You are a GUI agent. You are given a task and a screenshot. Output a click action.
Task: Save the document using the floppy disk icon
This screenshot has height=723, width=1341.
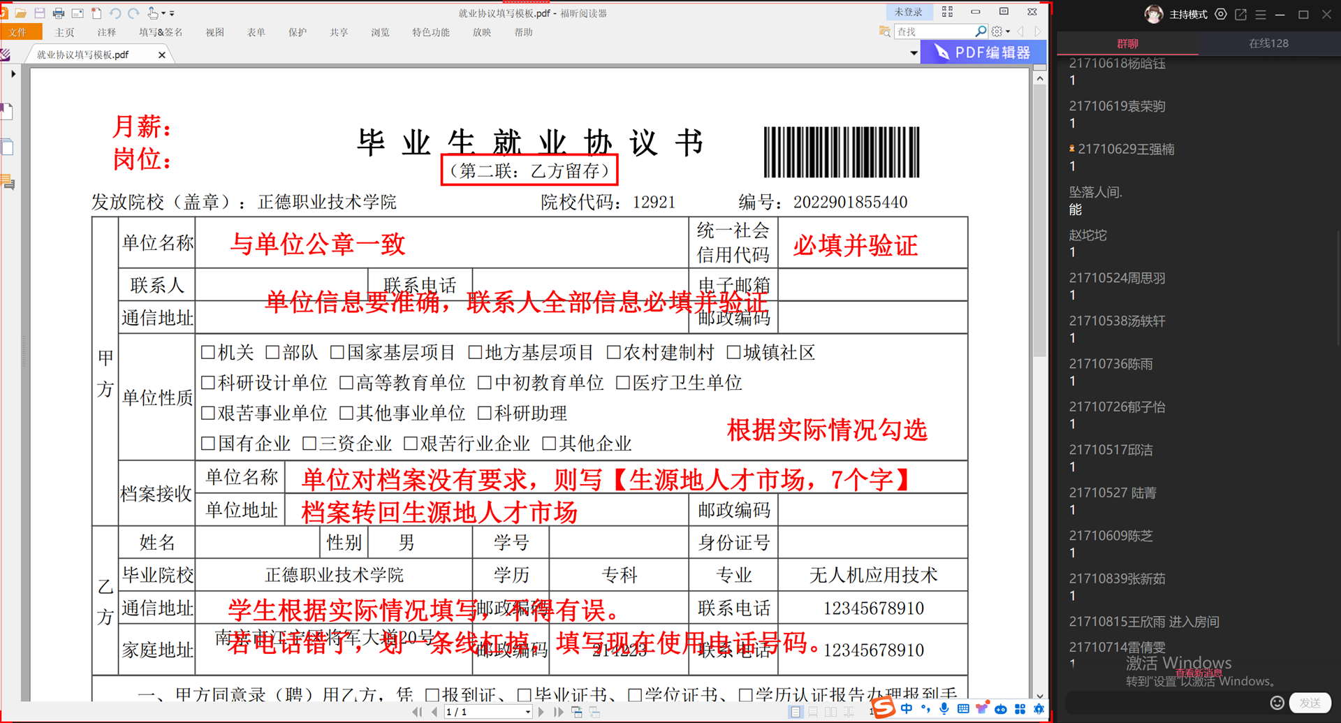coord(40,13)
